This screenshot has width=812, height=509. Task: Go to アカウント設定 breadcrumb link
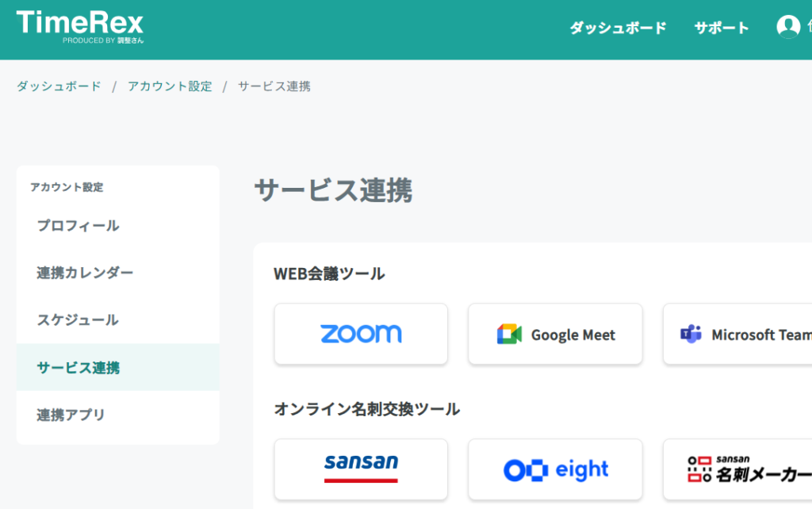click(x=170, y=86)
